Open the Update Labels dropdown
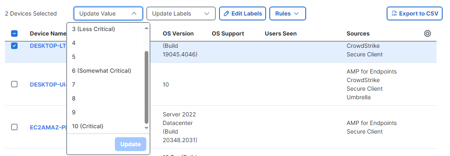The image size is (450, 156). coord(181,13)
